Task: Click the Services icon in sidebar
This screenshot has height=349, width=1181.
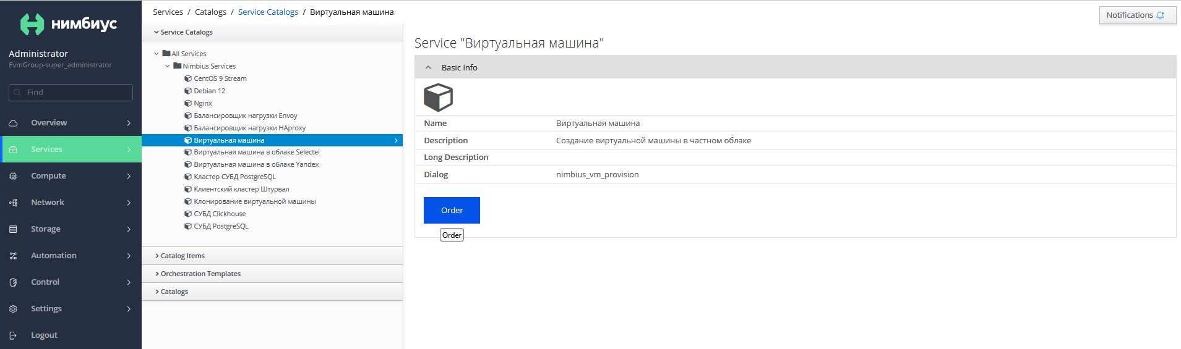Action: [13, 149]
